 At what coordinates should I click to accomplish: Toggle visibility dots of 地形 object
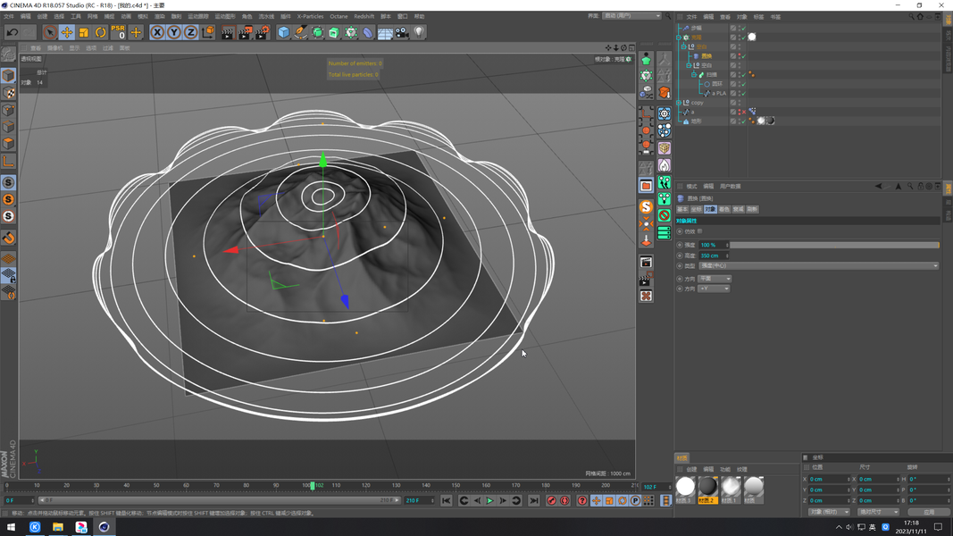point(739,121)
